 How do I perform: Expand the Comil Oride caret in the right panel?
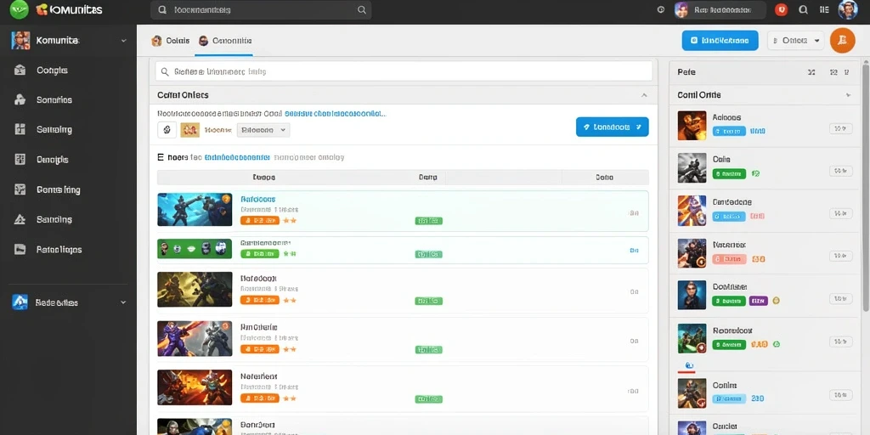[x=849, y=95]
